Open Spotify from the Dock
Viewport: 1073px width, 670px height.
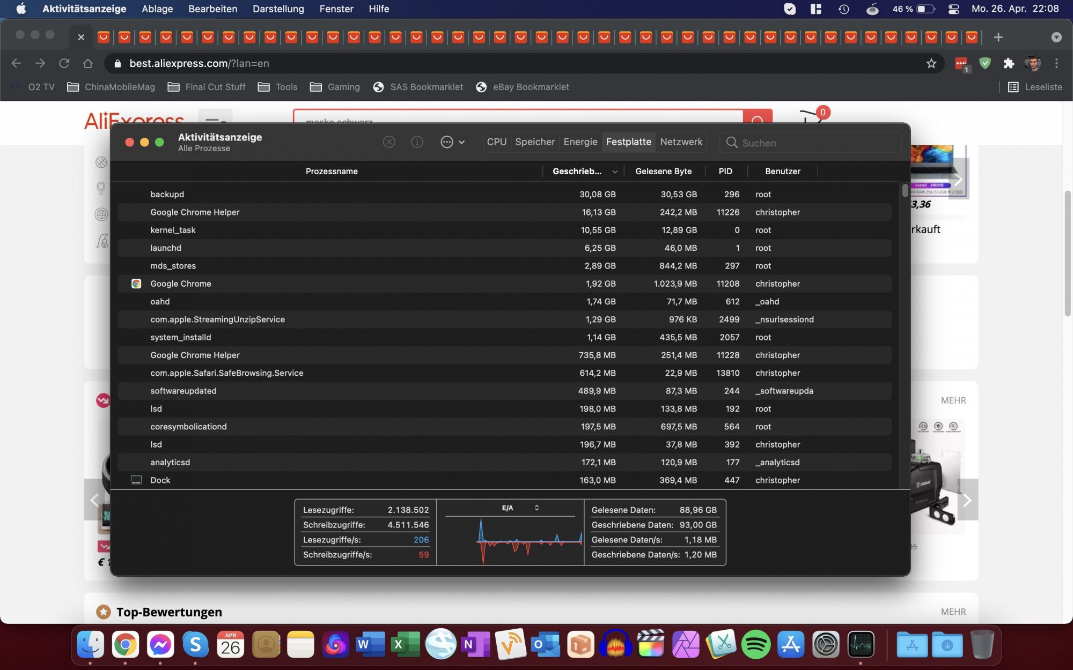pyautogui.click(x=756, y=645)
